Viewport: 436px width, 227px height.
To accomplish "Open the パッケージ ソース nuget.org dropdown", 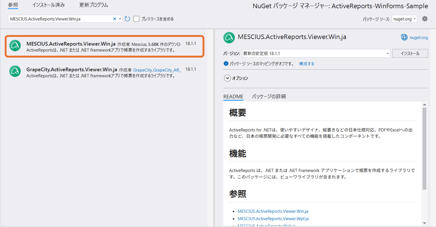I will tap(404, 19).
